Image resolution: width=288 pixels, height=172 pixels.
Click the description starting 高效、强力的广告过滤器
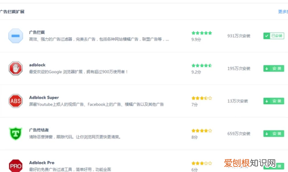(99, 39)
